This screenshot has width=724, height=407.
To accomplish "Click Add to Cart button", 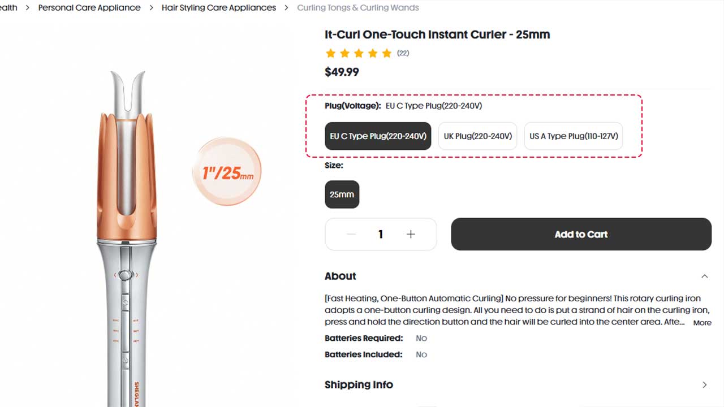I will tap(581, 234).
